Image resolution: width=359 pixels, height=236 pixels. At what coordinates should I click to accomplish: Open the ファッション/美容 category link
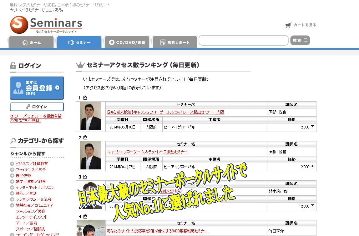pyautogui.click(x=30, y=211)
